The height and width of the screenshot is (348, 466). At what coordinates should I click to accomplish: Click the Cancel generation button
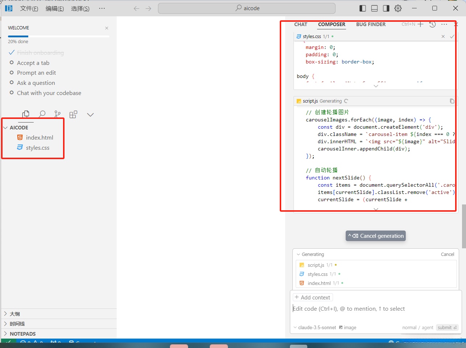pyautogui.click(x=376, y=236)
